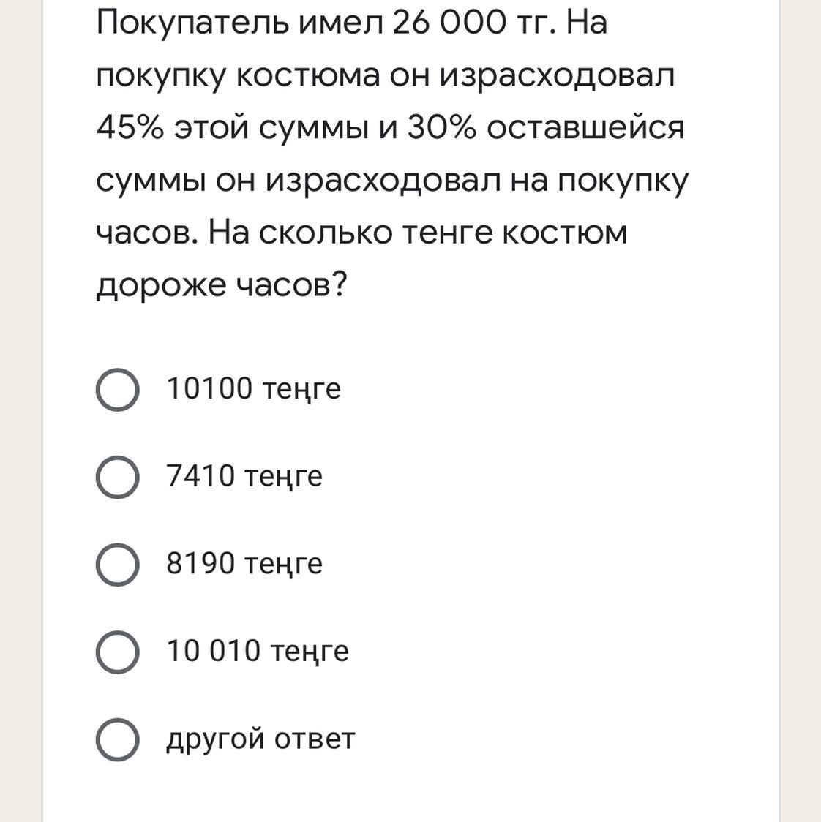Image resolution: width=821 pixels, height=822 pixels.
Task: Click the 45% value in question text
Action: (130, 128)
